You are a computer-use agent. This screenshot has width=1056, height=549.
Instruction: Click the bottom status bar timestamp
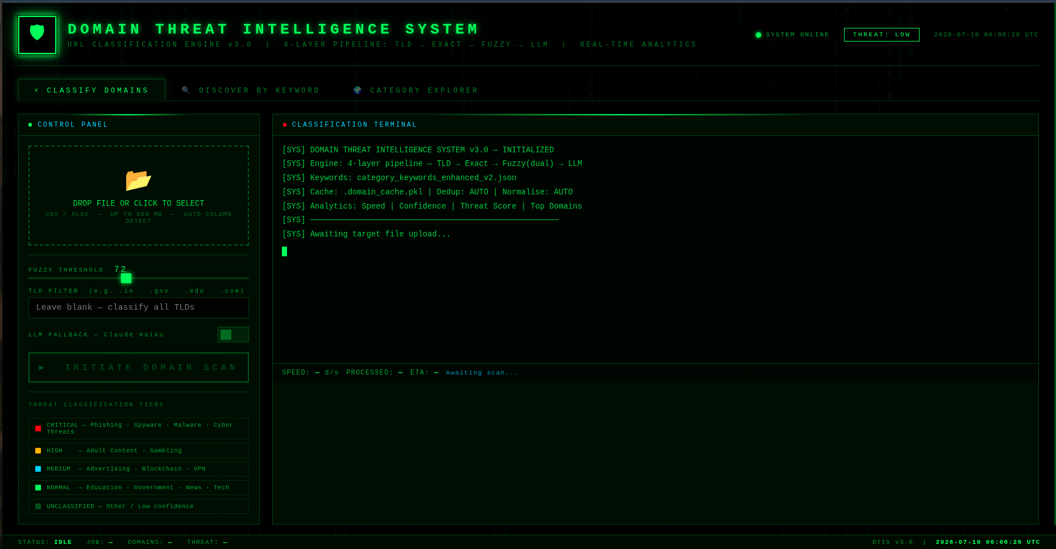click(988, 542)
